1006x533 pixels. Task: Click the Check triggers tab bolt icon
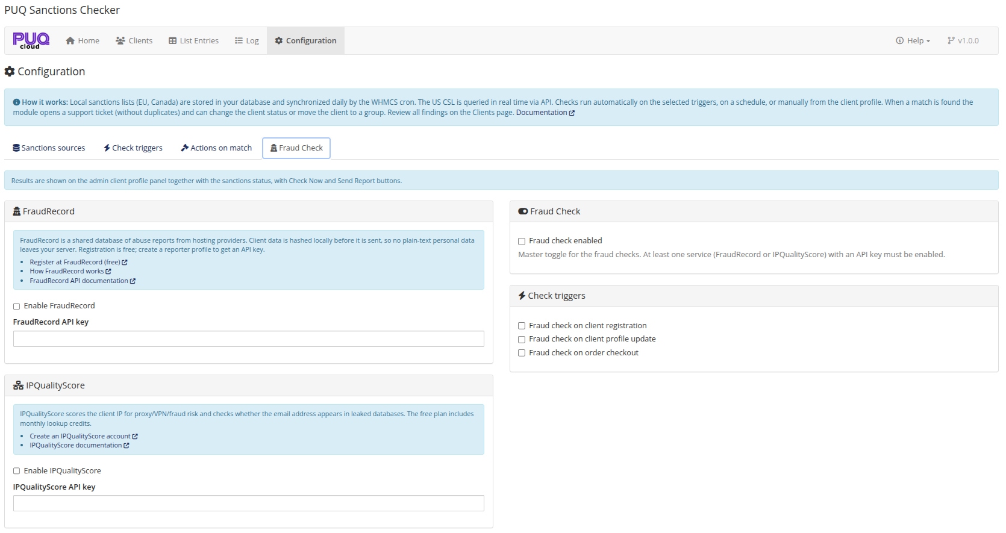point(107,148)
